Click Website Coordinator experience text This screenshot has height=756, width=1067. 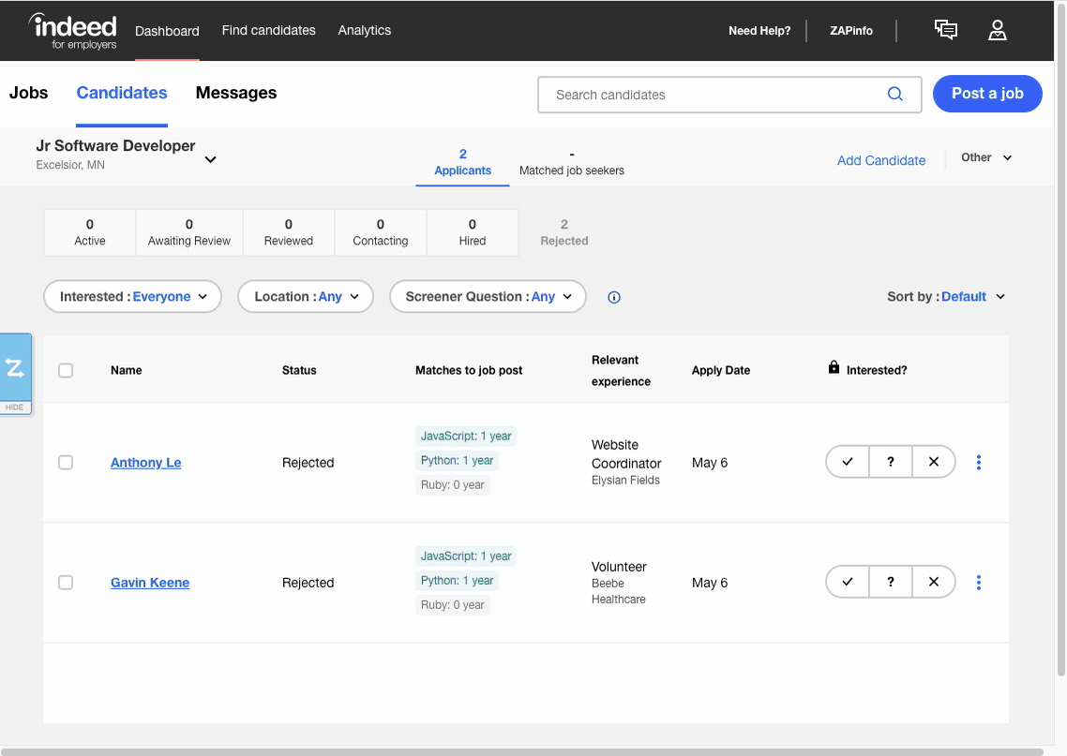pyautogui.click(x=626, y=454)
